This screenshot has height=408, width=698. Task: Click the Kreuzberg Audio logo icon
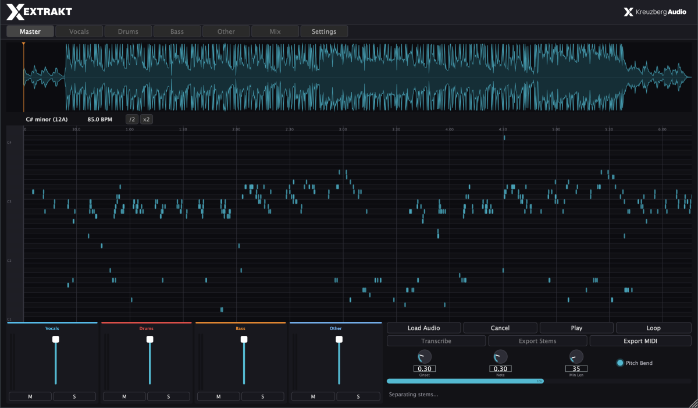click(x=628, y=12)
